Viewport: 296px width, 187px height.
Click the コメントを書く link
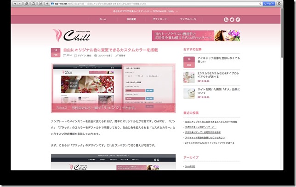[105, 56]
